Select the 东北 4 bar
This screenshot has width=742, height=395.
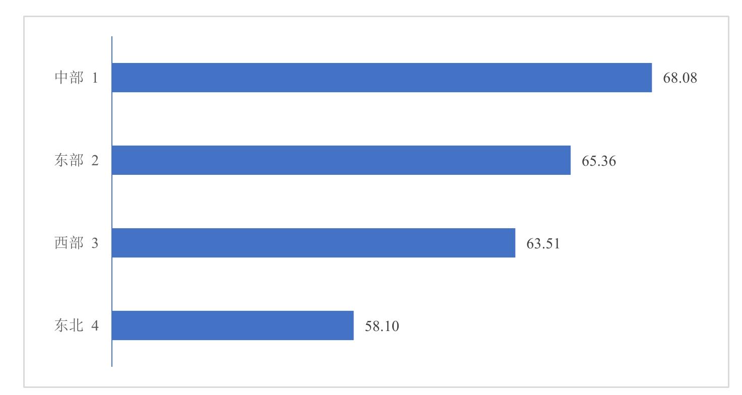[233, 325]
